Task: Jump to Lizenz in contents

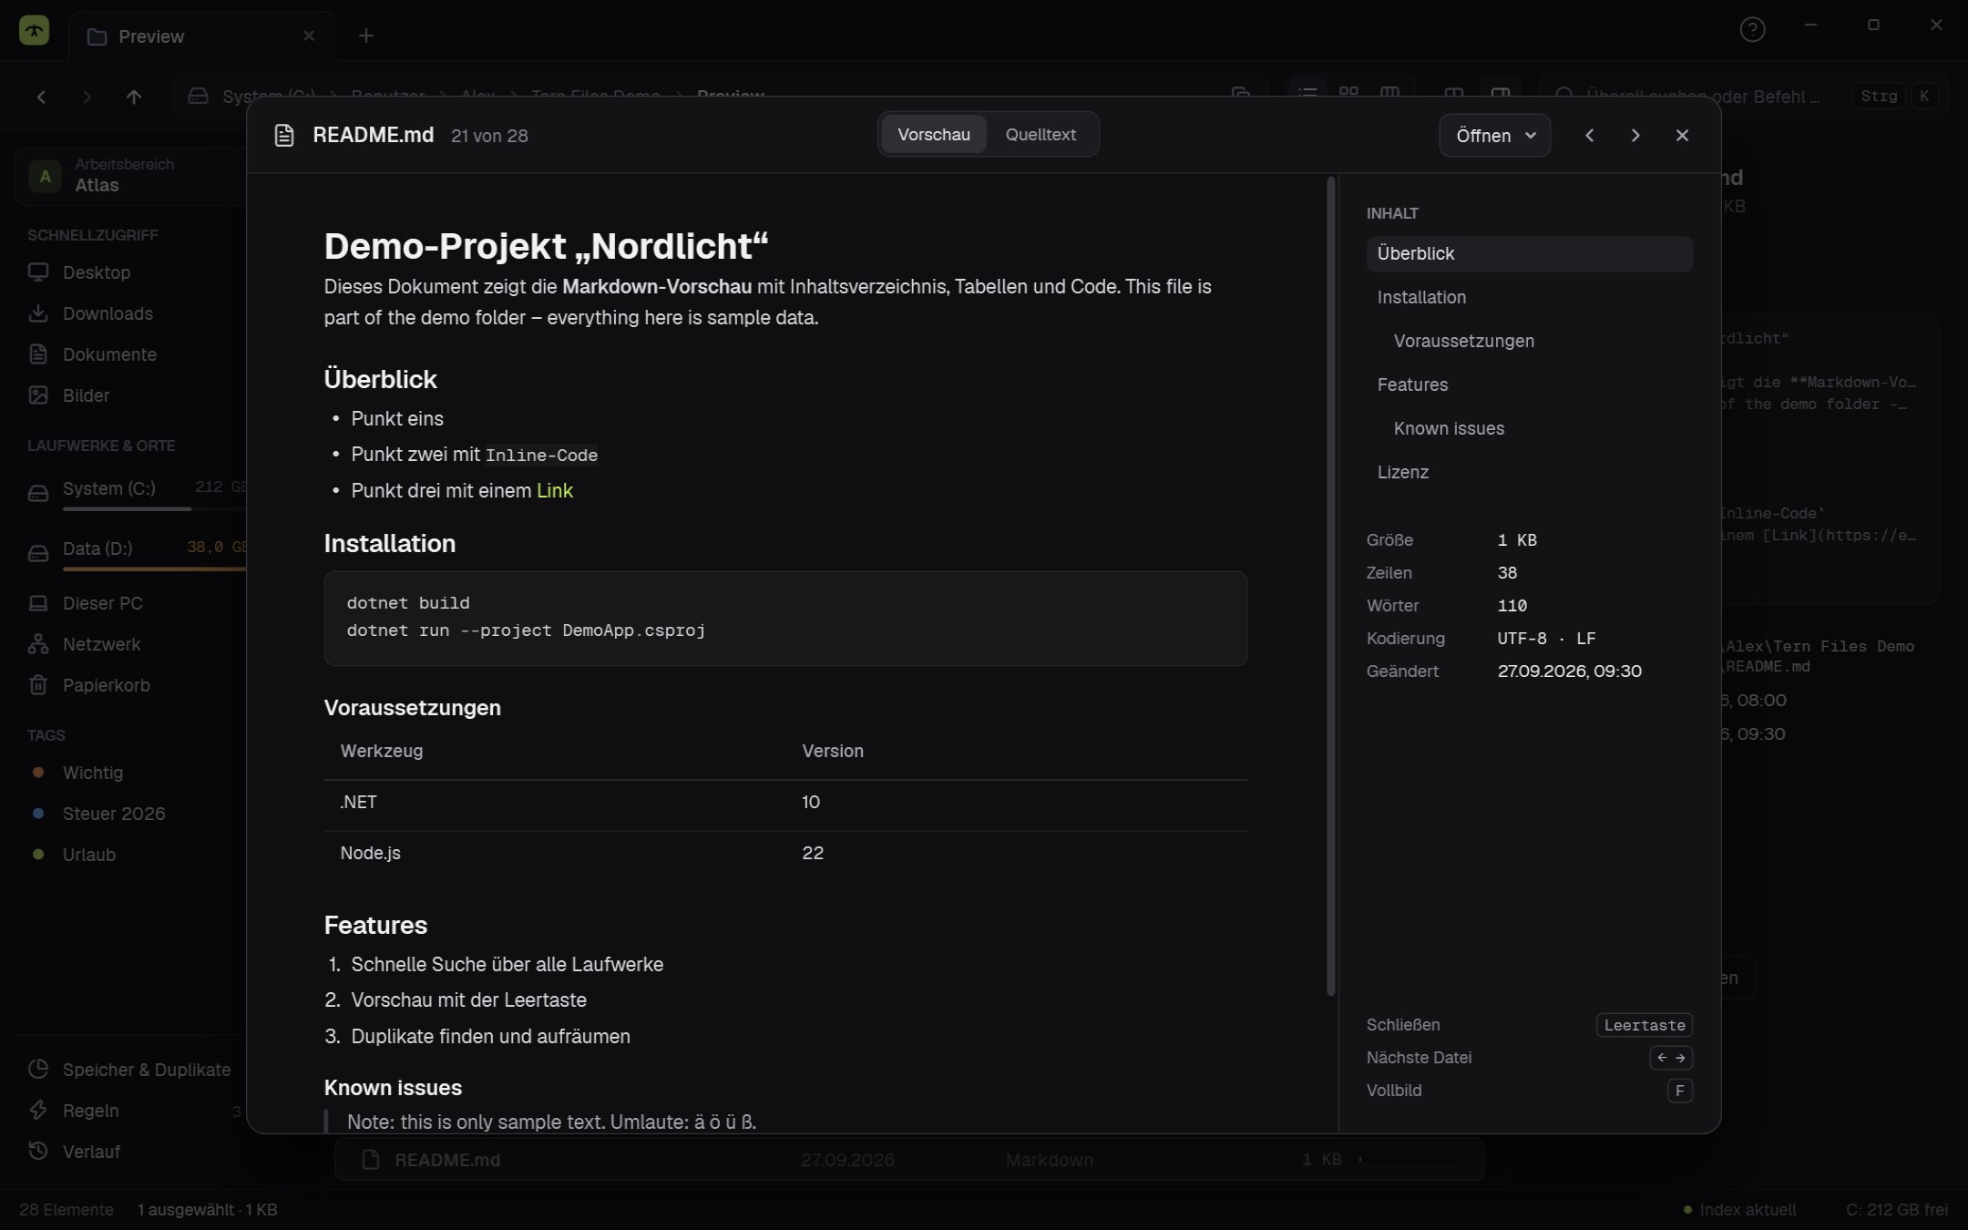Action: (1529, 472)
